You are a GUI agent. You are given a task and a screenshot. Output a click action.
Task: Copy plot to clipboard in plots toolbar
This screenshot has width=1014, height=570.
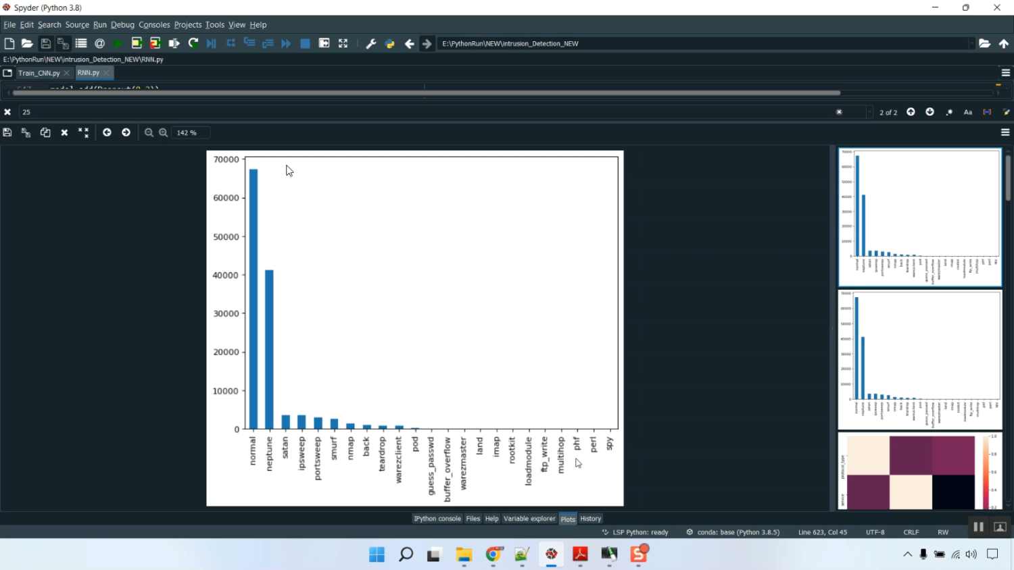click(45, 133)
